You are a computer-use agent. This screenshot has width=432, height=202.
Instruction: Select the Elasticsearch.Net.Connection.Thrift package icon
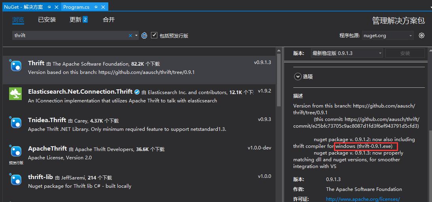pos(15,94)
